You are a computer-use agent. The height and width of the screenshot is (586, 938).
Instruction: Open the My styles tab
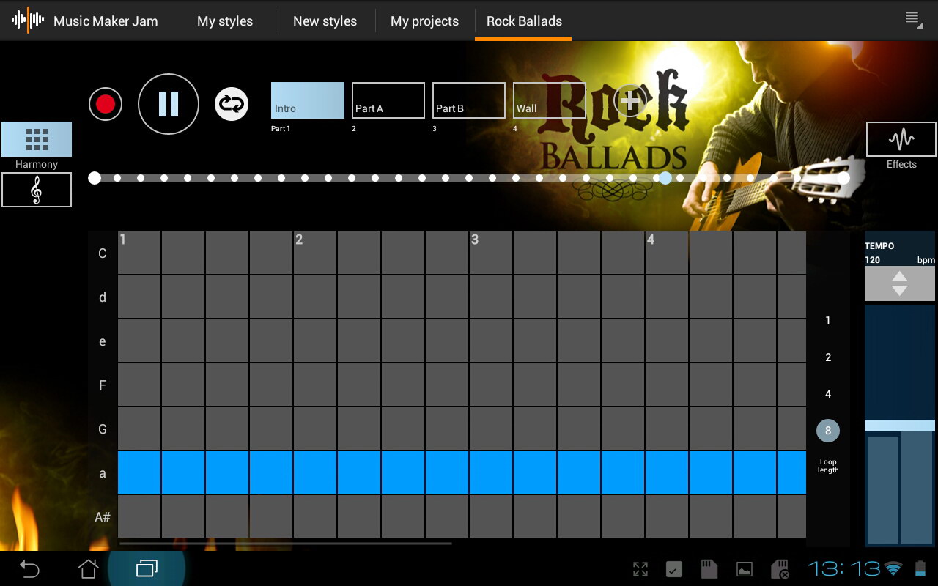tap(225, 21)
